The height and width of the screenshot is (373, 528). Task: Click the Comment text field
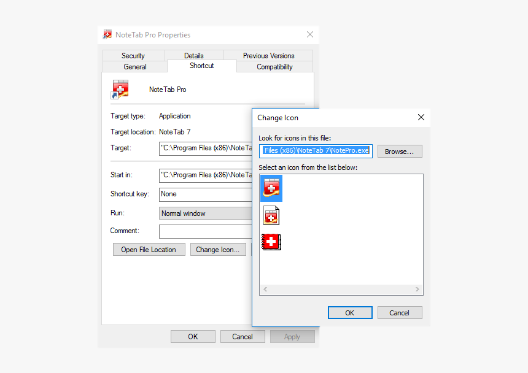(x=206, y=231)
